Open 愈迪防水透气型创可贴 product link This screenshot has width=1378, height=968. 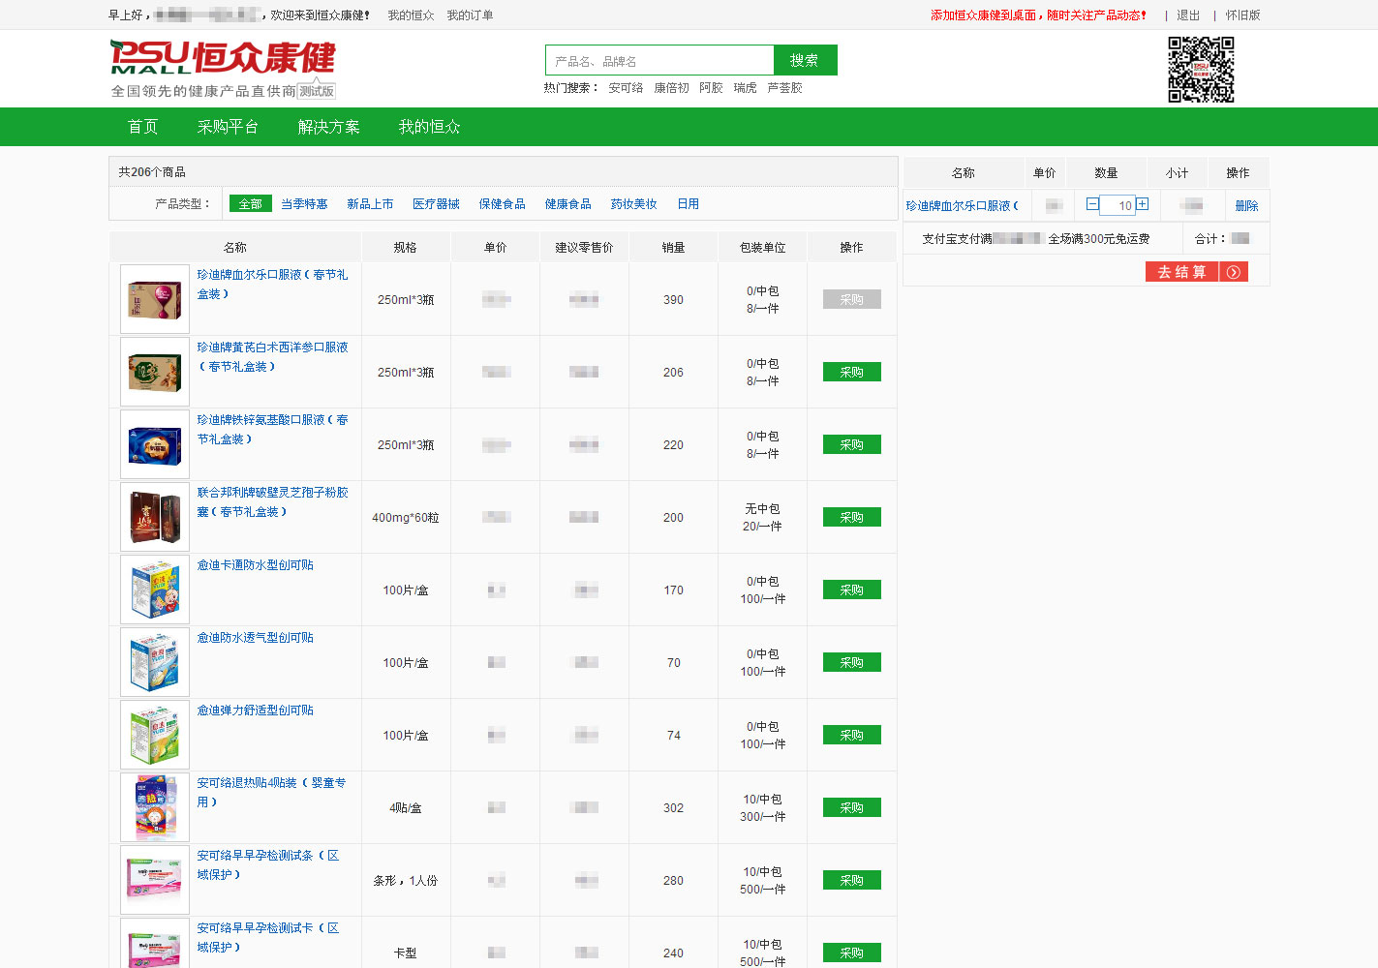point(256,638)
